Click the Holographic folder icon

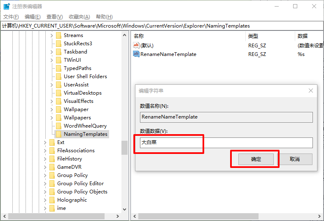click(52, 200)
